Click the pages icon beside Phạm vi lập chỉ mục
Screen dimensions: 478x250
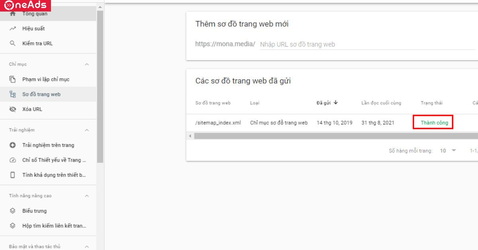pyautogui.click(x=13, y=79)
